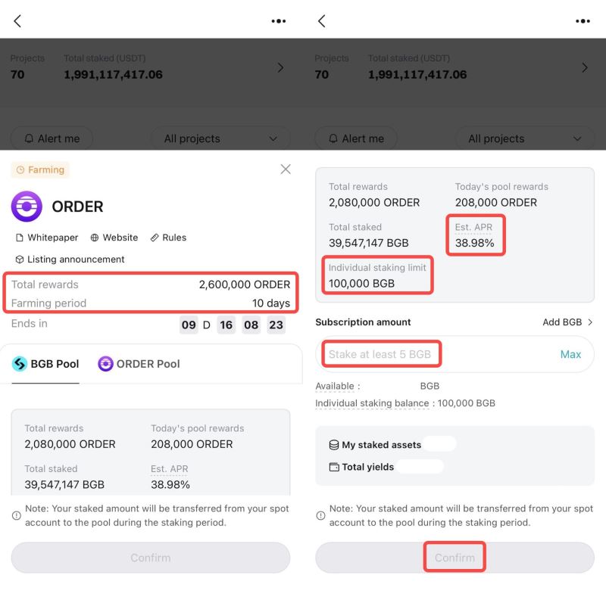Screen dimensions: 606x603
Task: Open the left All projects dropdown
Action: [x=220, y=138]
